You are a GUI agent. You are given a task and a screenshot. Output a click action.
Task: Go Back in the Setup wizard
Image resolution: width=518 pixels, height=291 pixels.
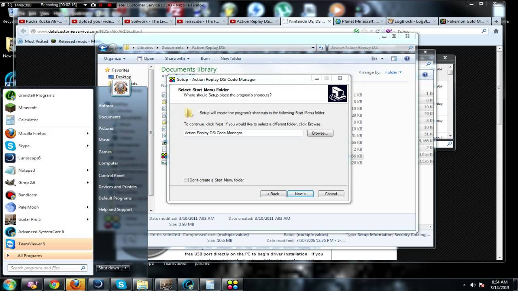273,194
